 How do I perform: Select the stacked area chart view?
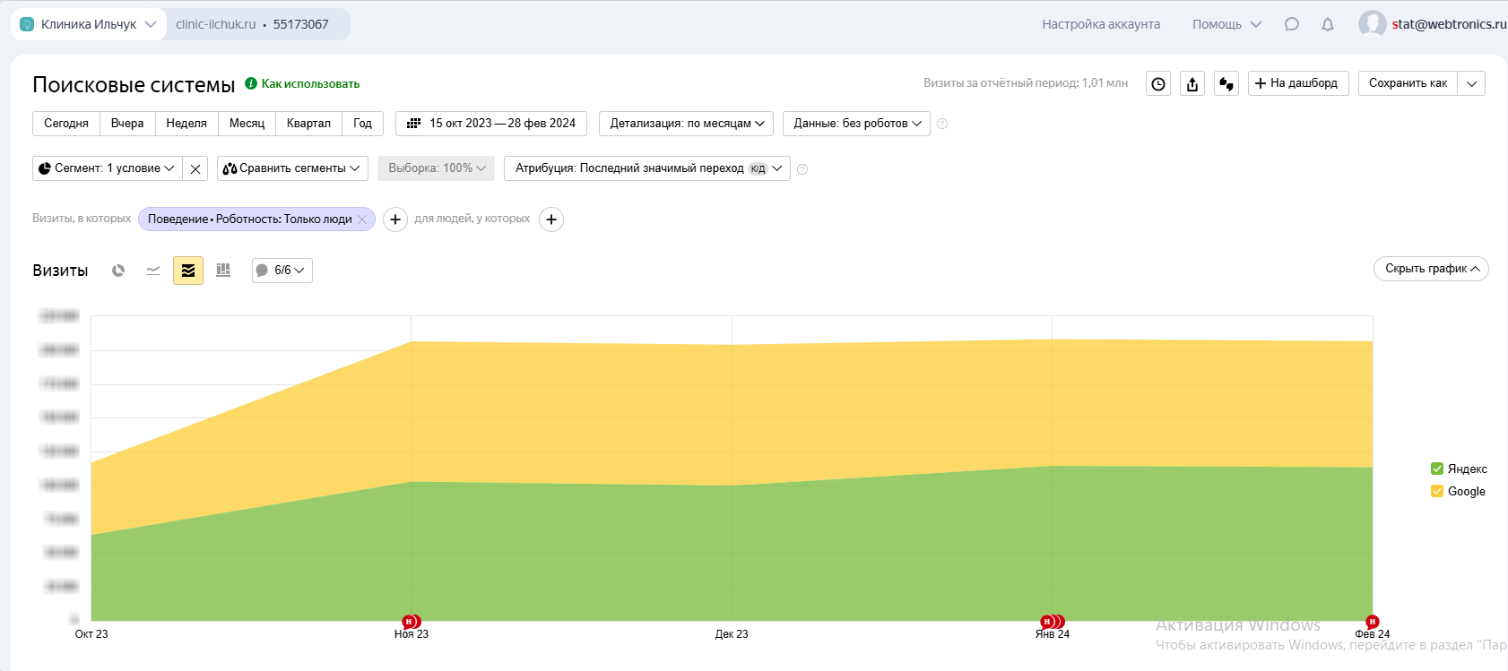click(x=188, y=271)
